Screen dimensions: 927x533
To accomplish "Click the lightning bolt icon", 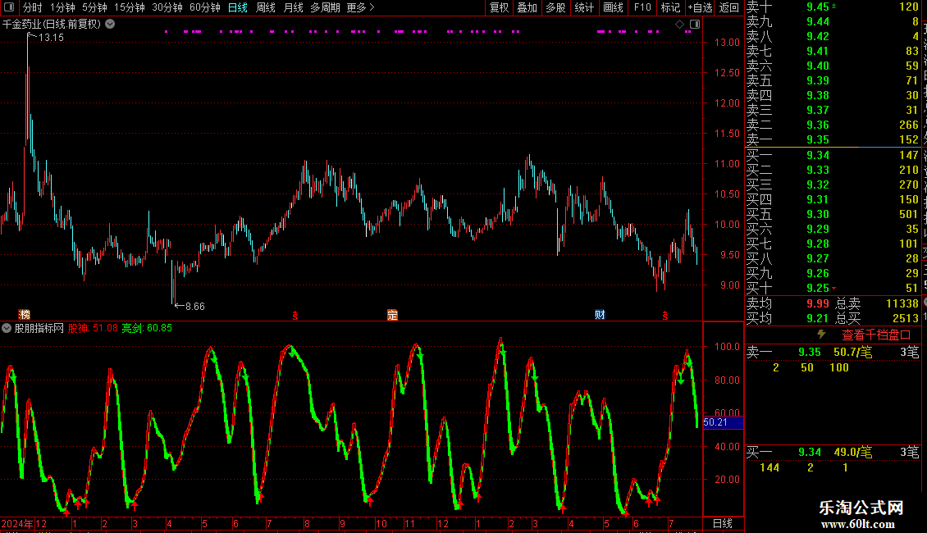I will tap(821, 335).
